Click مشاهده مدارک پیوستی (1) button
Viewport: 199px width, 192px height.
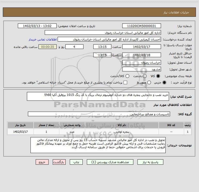[110, 162]
